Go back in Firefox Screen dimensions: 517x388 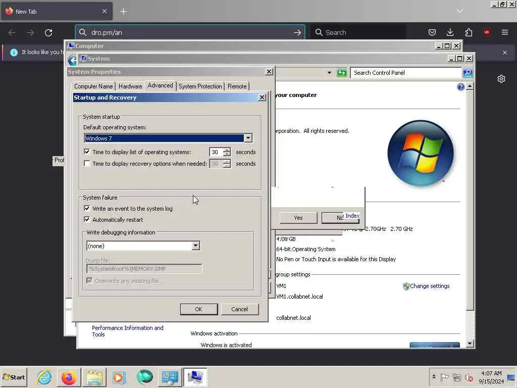point(12,33)
